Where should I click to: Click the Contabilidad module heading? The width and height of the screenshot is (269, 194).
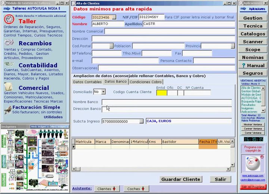coord(38,65)
